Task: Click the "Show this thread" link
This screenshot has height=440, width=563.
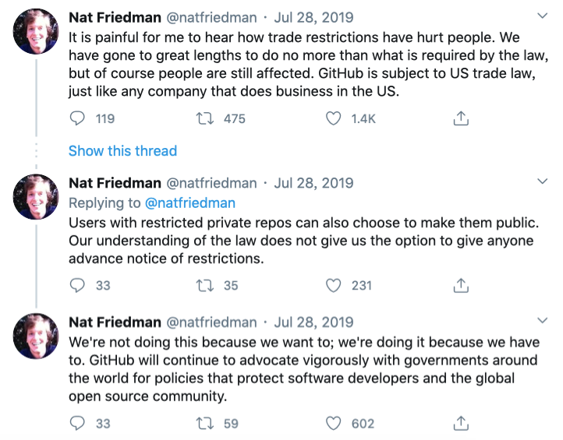Action: [122, 150]
